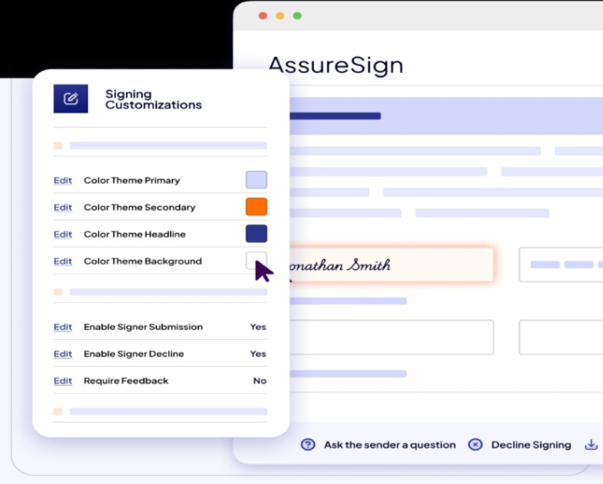This screenshot has height=484, width=603.
Task: Click the No value for Require Feedback
Action: 259,381
